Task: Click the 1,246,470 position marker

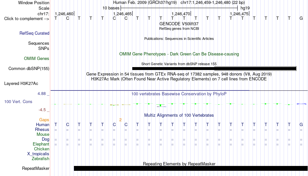Action: click(x=181, y=14)
